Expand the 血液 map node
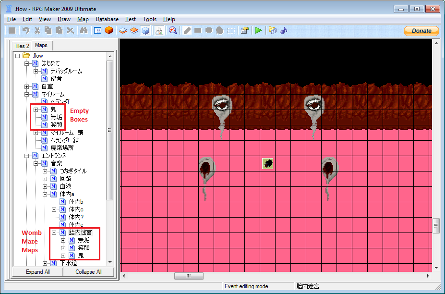Viewport: 445px width, 294px height. point(45,186)
